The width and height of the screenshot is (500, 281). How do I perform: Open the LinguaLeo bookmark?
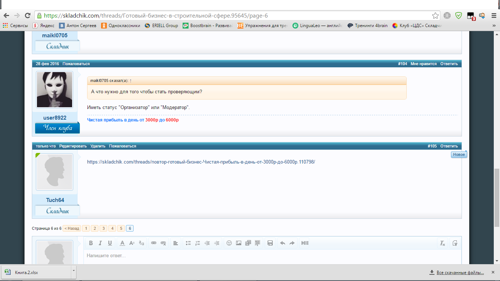point(318,26)
